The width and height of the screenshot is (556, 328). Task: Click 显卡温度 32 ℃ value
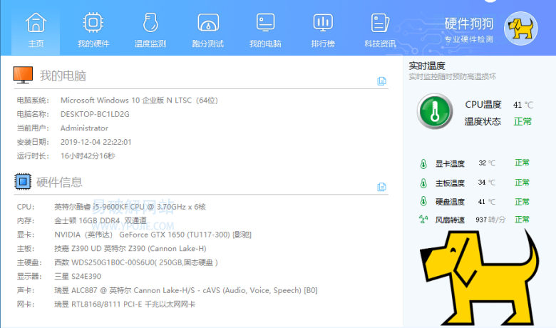(x=486, y=163)
